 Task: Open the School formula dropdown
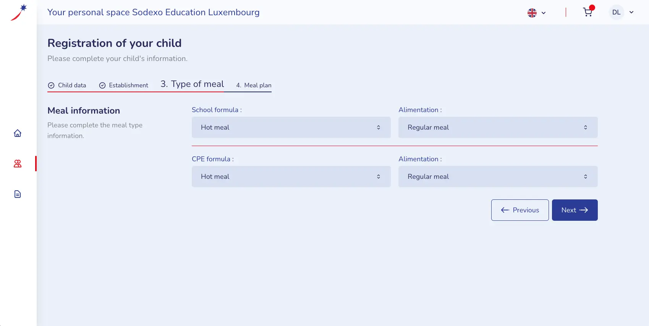pos(291,127)
